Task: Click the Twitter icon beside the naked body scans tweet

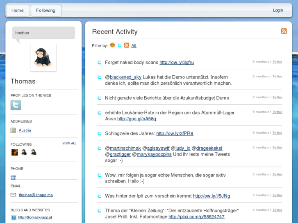Action: pyautogui.click(x=99, y=62)
